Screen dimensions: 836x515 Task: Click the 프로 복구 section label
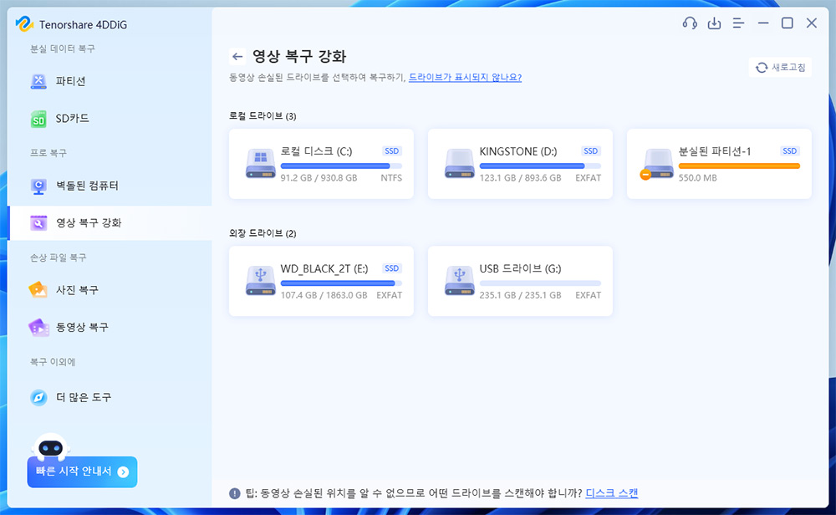pyautogui.click(x=48, y=153)
